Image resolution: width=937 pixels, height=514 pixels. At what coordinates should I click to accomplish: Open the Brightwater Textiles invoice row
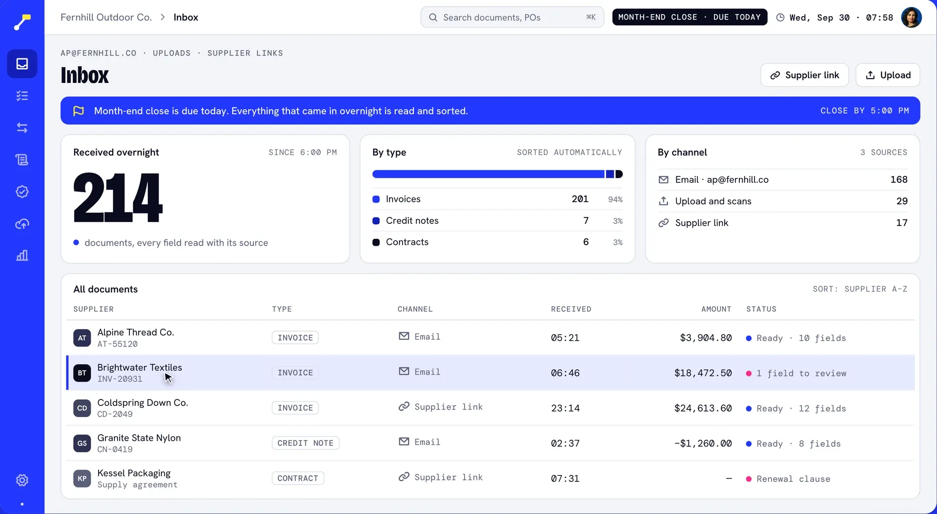click(490, 373)
